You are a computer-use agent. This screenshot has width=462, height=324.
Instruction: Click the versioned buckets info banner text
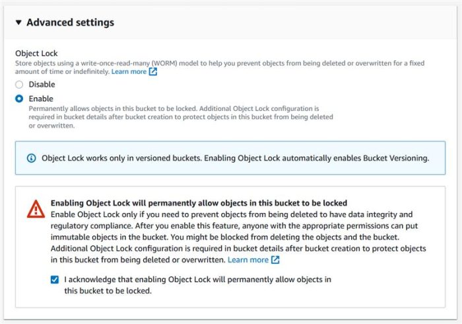pyautogui.click(x=235, y=158)
